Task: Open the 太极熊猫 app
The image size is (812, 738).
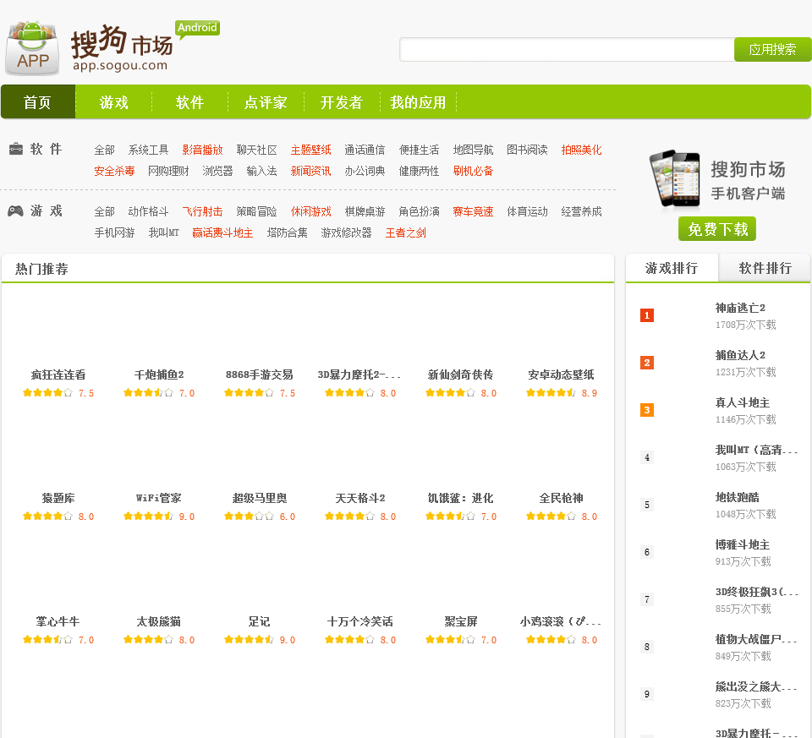Action: click(159, 621)
